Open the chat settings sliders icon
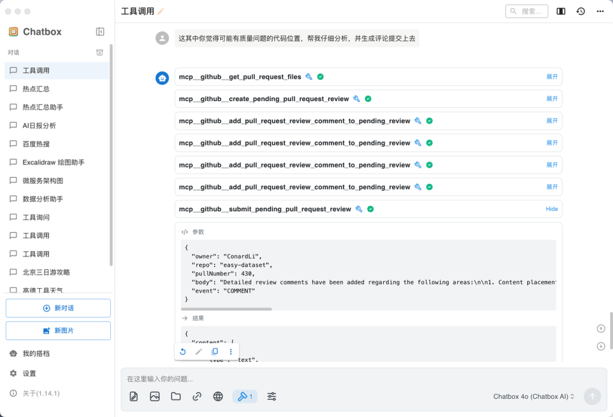 coord(272,397)
